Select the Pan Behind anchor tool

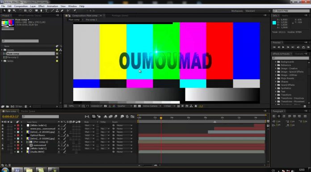tap(30, 11)
